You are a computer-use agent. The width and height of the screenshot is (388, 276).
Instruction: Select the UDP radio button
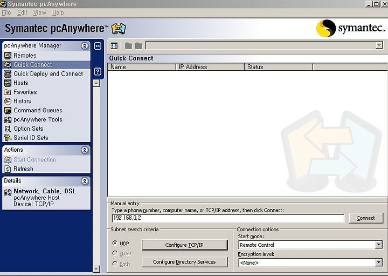click(115, 243)
